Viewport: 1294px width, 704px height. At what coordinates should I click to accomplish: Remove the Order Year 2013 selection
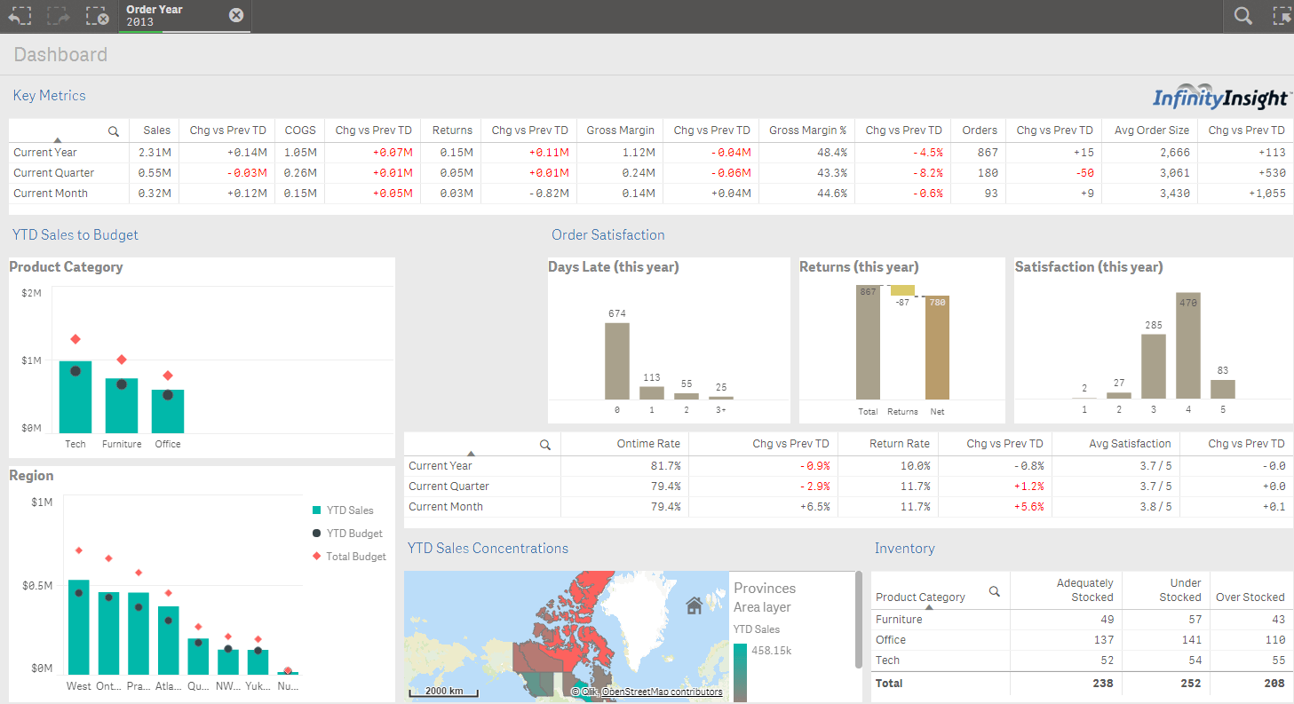pos(236,15)
